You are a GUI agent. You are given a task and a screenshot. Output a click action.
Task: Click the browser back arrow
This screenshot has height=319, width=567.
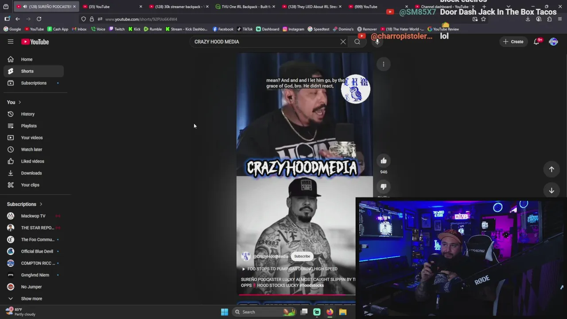(18, 19)
